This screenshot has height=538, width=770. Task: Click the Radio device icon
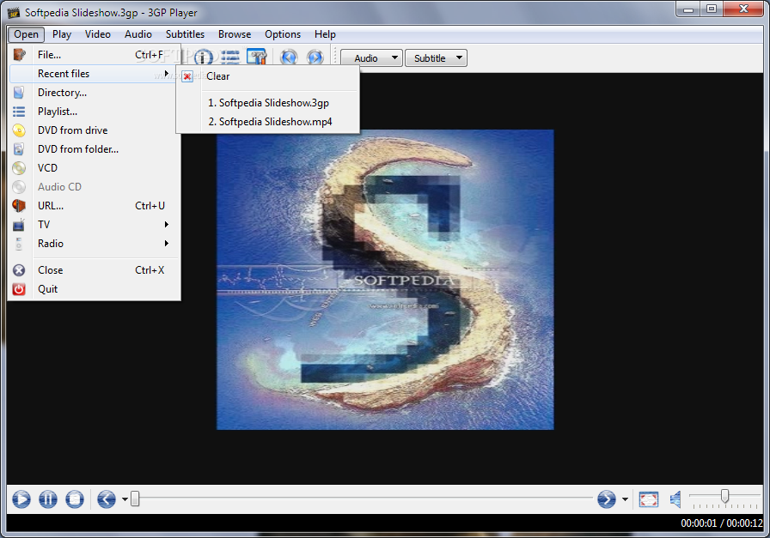click(19, 243)
